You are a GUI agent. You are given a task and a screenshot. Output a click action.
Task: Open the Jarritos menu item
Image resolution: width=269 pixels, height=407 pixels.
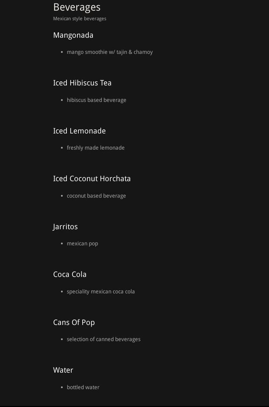(x=65, y=226)
